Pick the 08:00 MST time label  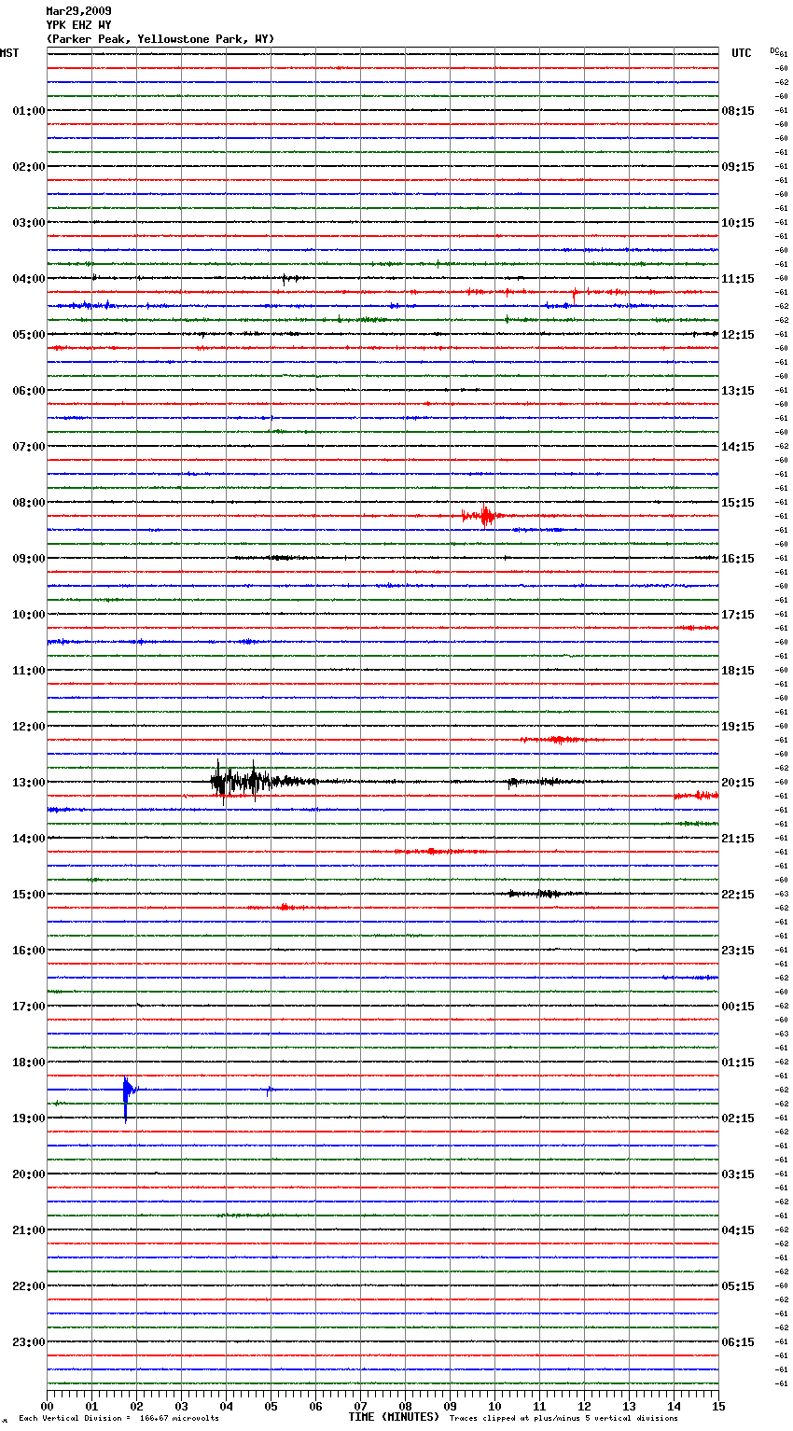28,503
